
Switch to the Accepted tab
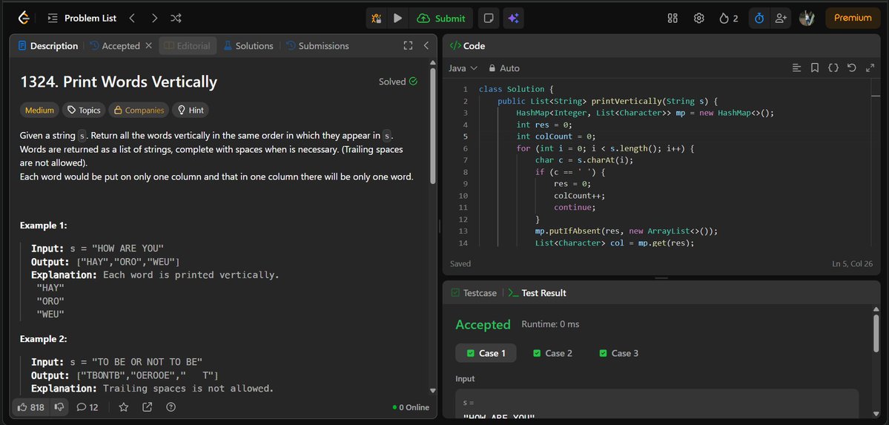click(115, 46)
